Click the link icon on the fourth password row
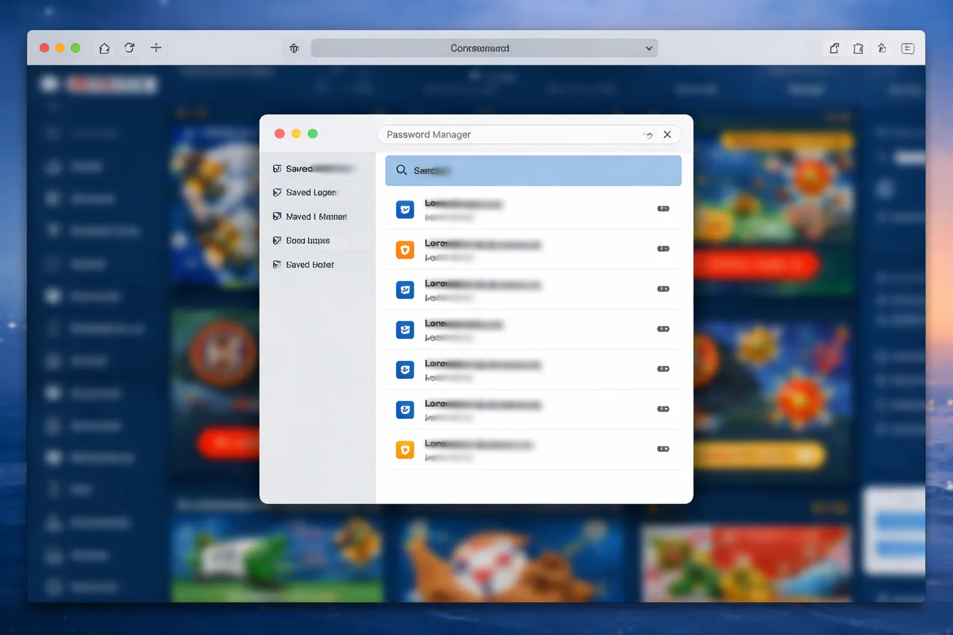This screenshot has width=953, height=635. tap(663, 329)
